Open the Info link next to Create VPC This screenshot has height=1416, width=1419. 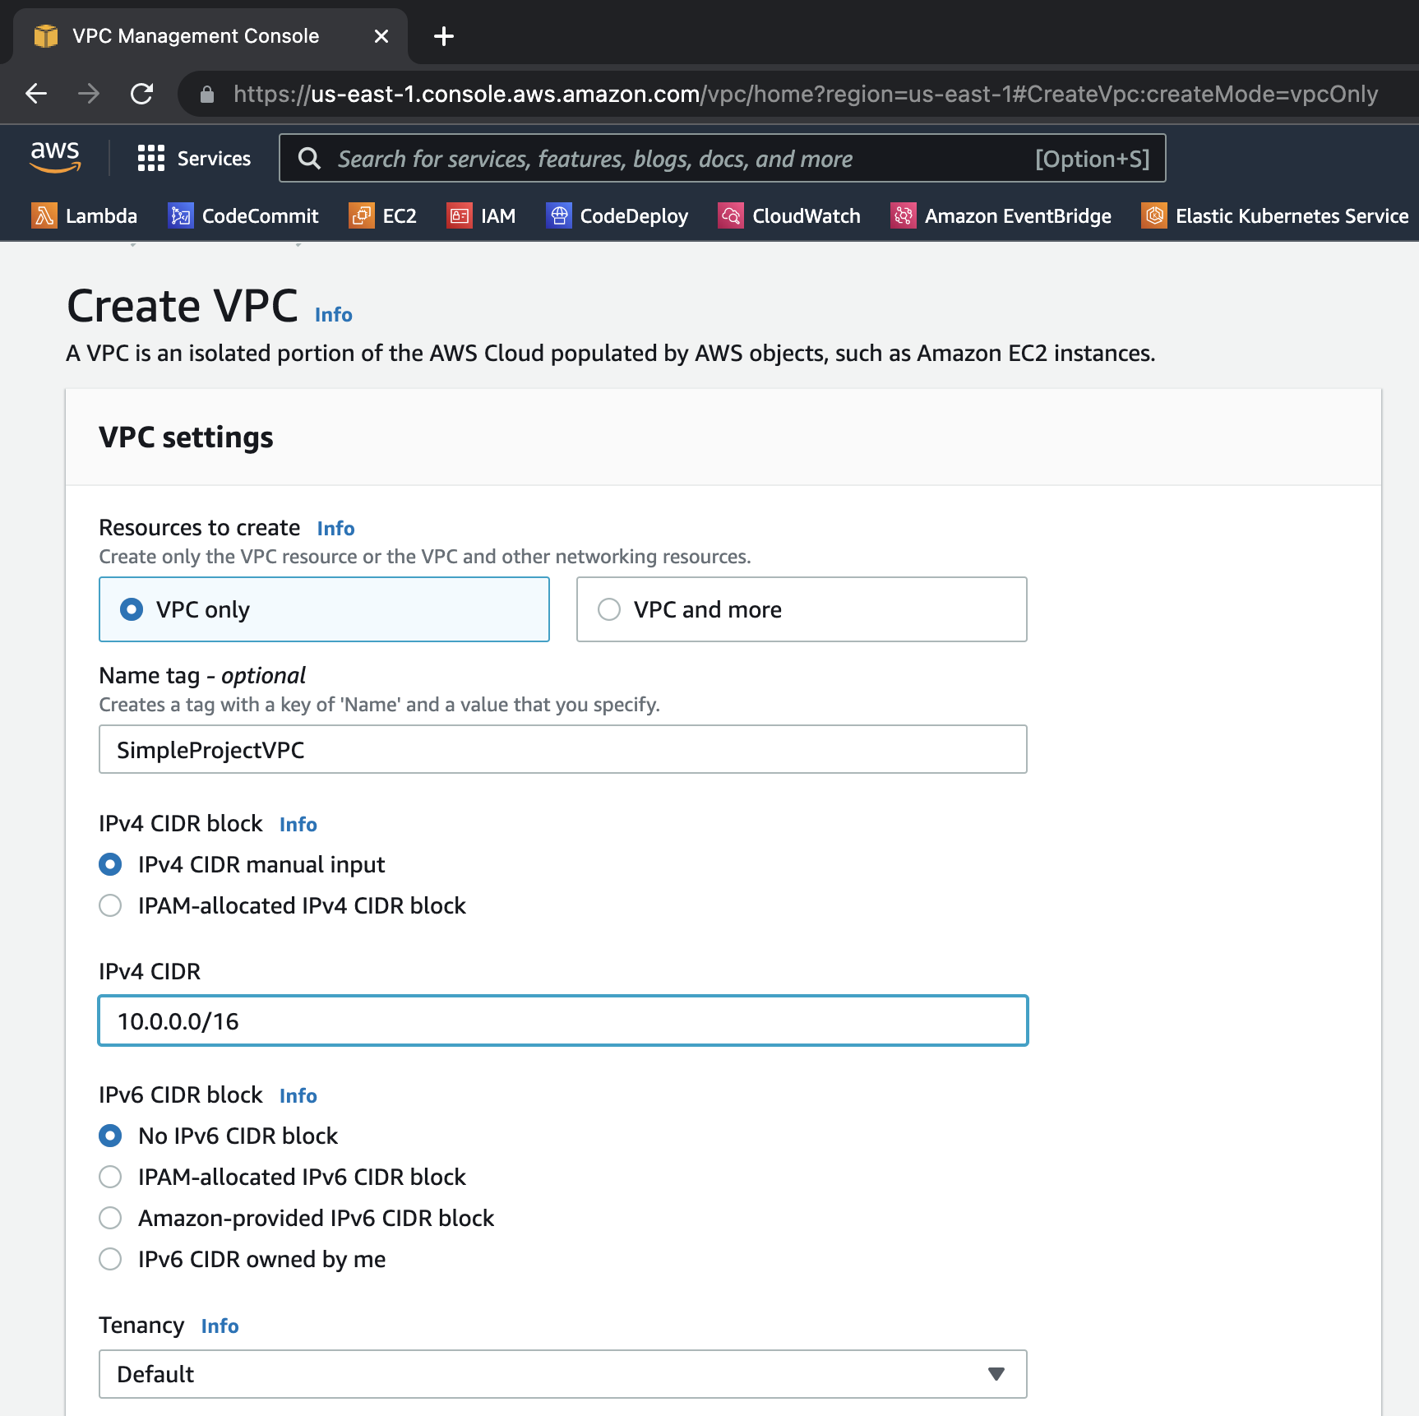333,314
